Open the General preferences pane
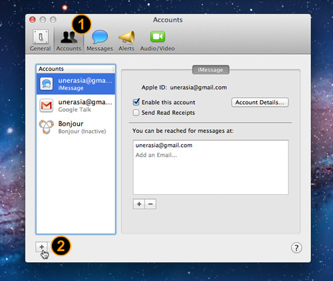This screenshot has width=333, height=281. point(41,41)
